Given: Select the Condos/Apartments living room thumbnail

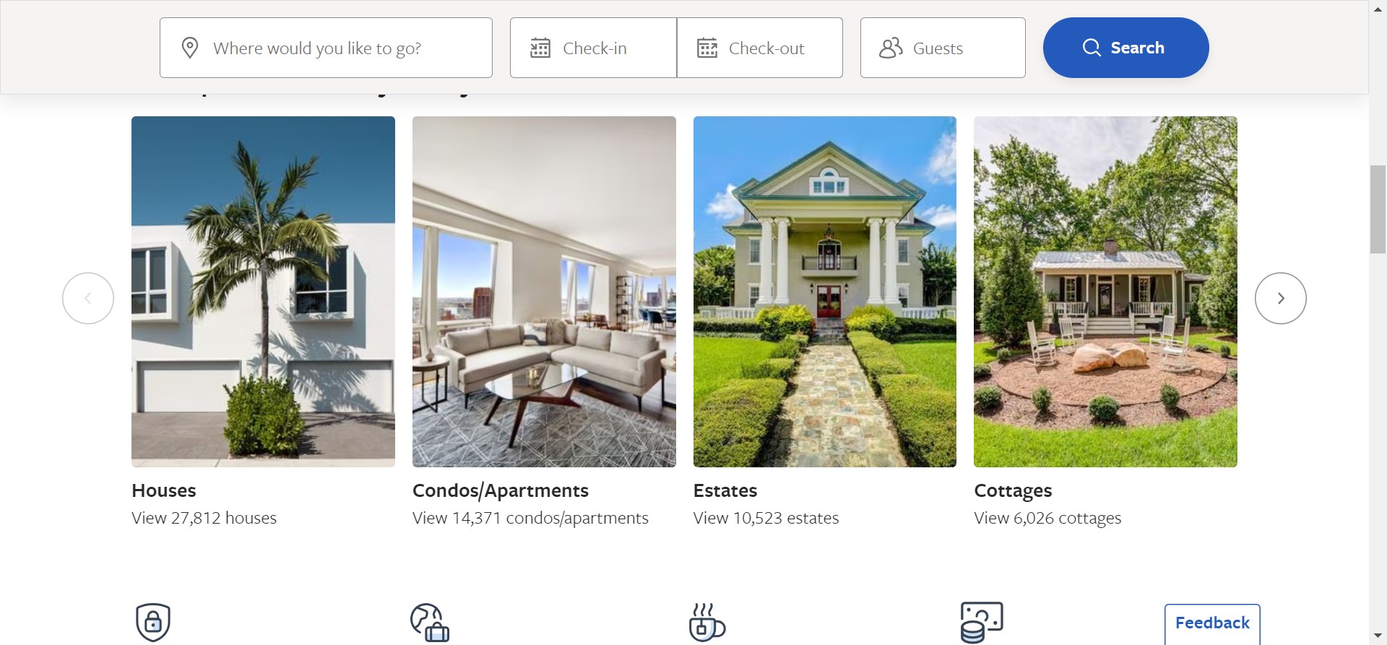Looking at the screenshot, I should (x=544, y=292).
